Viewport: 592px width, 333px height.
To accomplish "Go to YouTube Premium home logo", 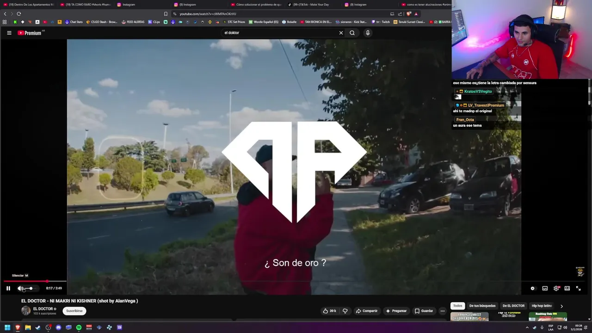I will coord(31,33).
